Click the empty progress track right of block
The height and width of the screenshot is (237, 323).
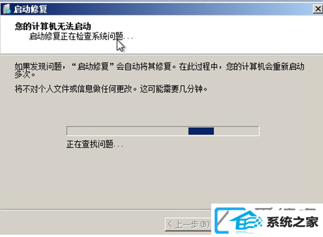point(236,131)
